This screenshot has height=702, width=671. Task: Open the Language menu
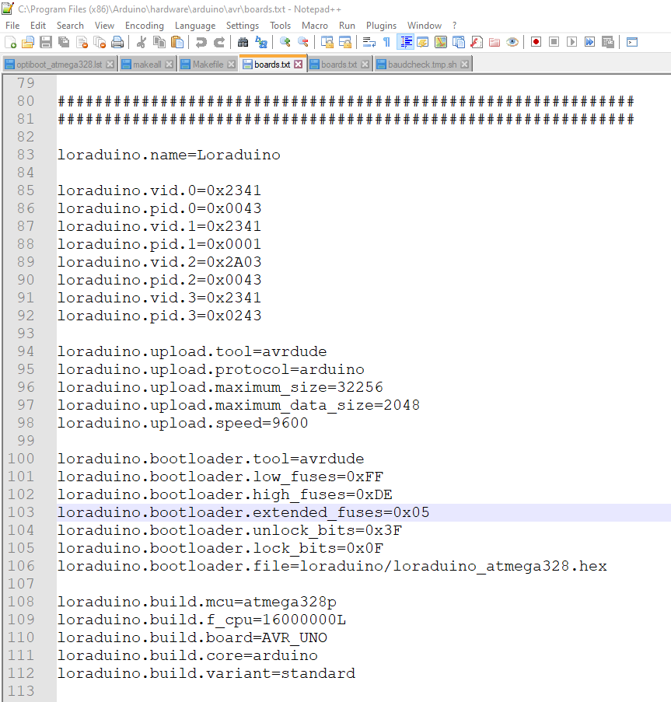(195, 26)
